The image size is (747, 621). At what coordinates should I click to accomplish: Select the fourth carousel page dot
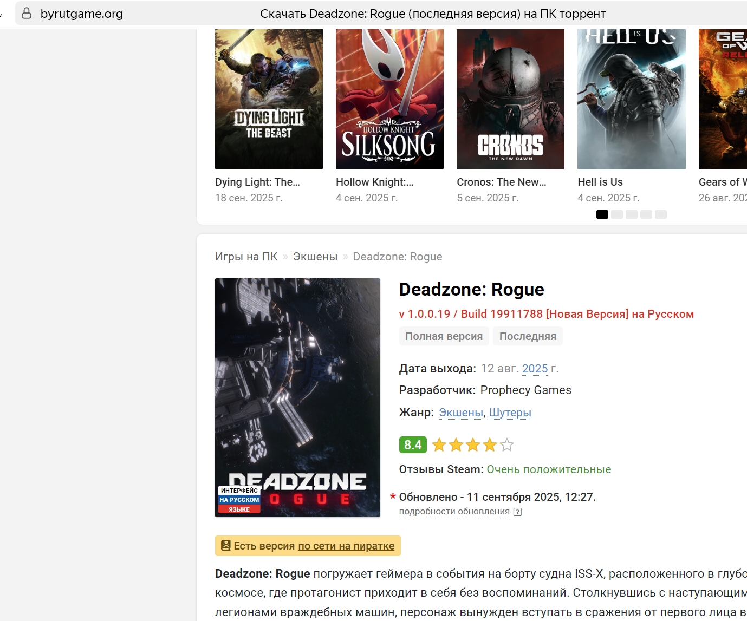click(x=646, y=214)
